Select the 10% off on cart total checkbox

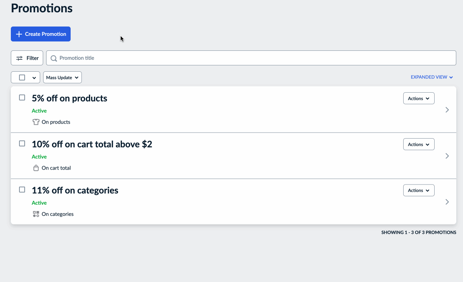point(22,143)
